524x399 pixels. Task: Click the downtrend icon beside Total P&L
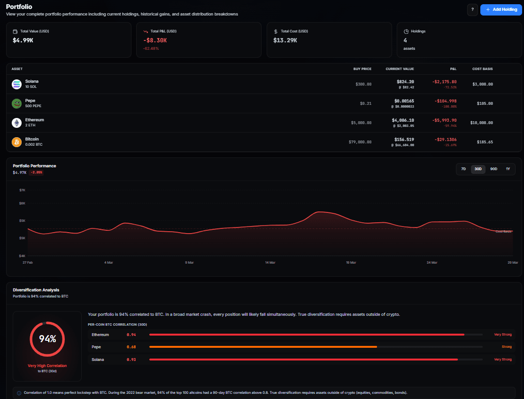(x=146, y=31)
